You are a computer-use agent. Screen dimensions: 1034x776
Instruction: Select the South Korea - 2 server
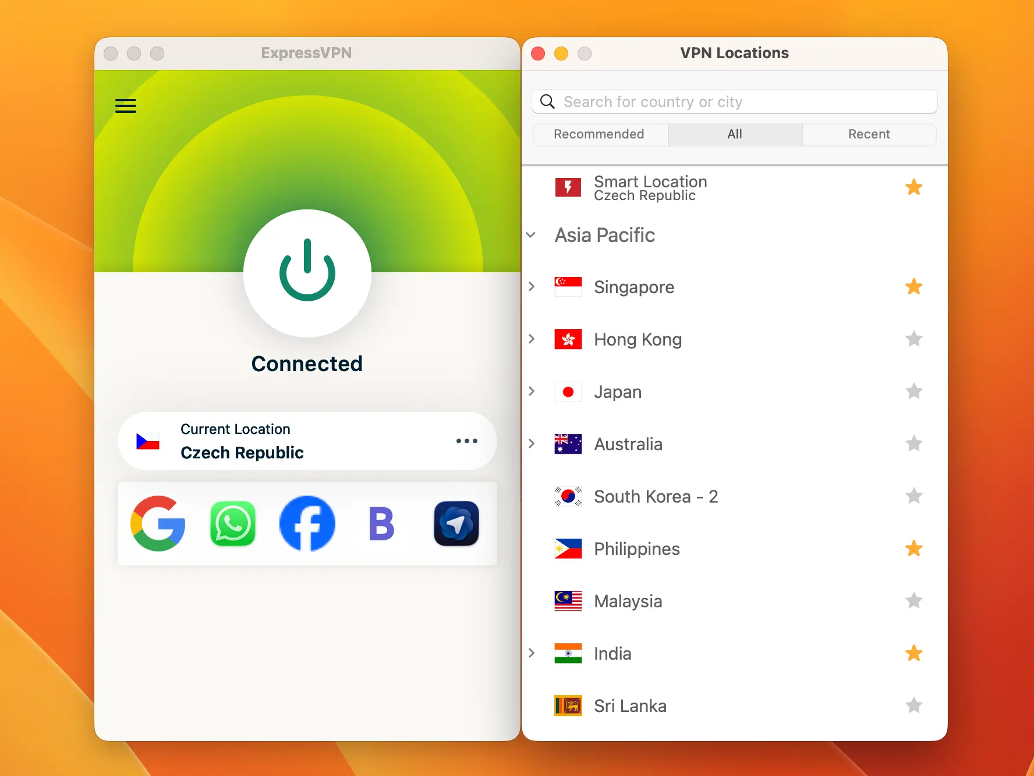(656, 496)
